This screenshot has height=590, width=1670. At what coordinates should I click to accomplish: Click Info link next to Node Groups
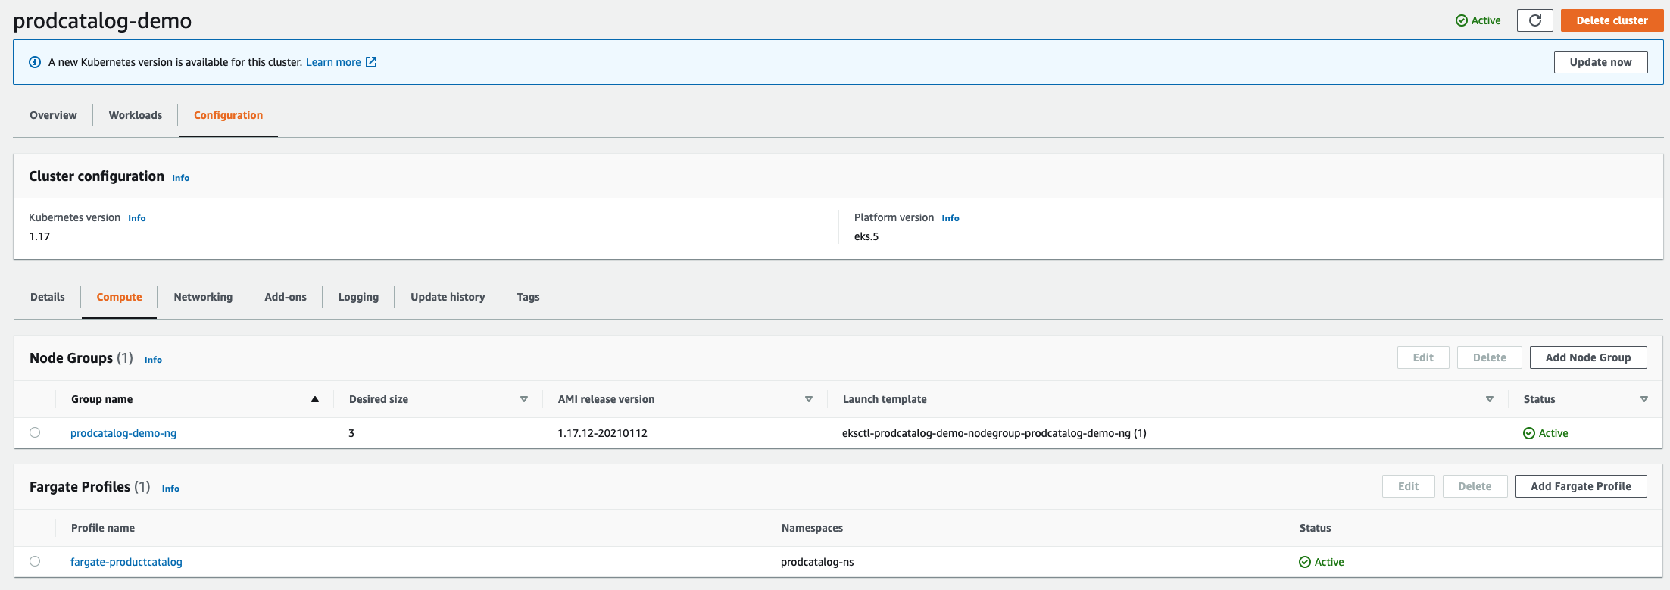[x=153, y=360]
